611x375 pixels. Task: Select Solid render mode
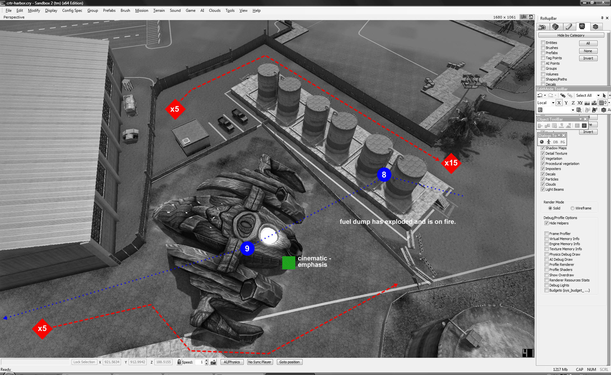coord(550,208)
